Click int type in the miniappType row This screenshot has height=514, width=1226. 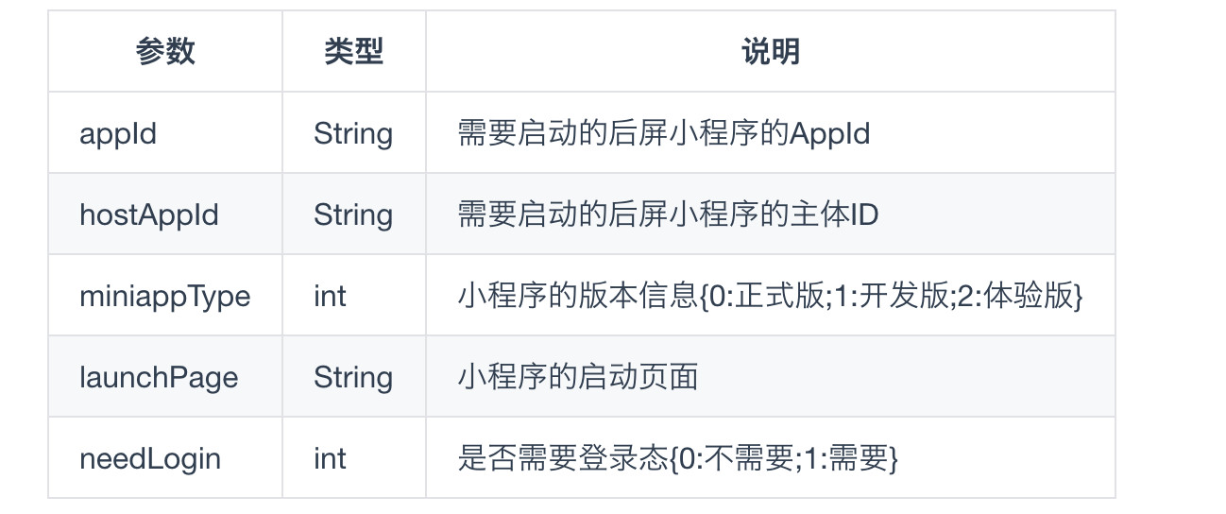[x=330, y=297]
